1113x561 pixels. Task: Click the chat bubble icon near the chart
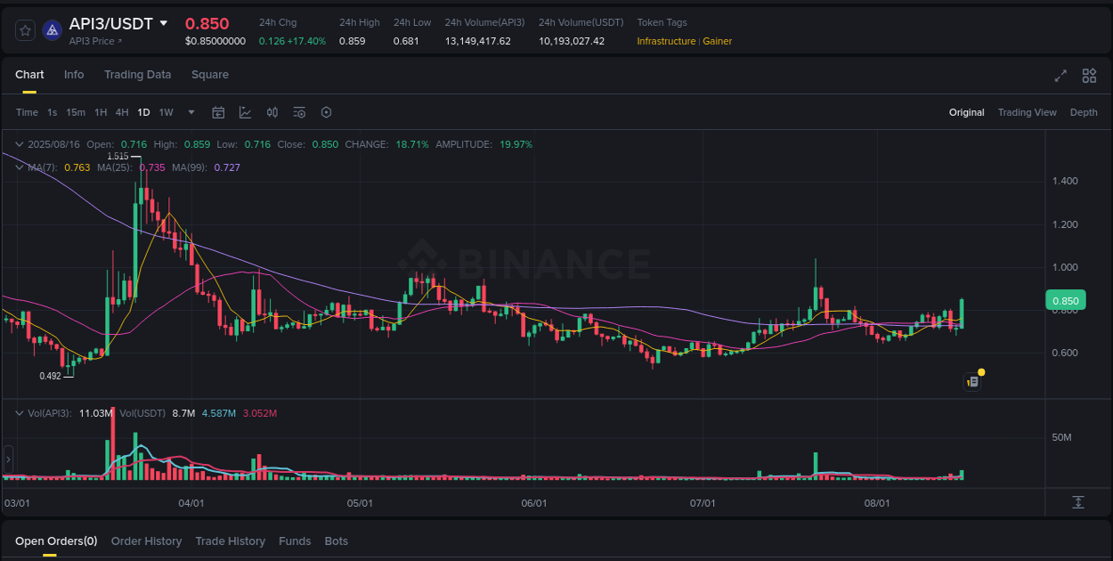pyautogui.click(x=971, y=381)
